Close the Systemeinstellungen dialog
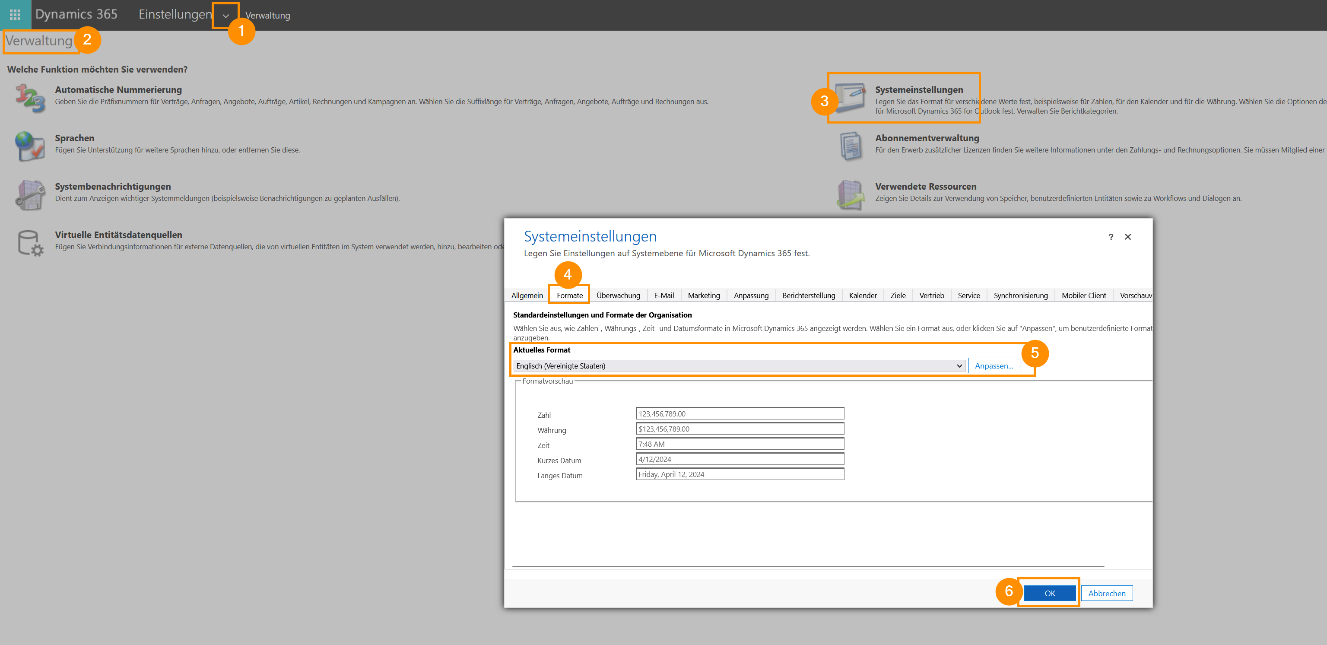This screenshot has height=645, width=1327. [1127, 237]
